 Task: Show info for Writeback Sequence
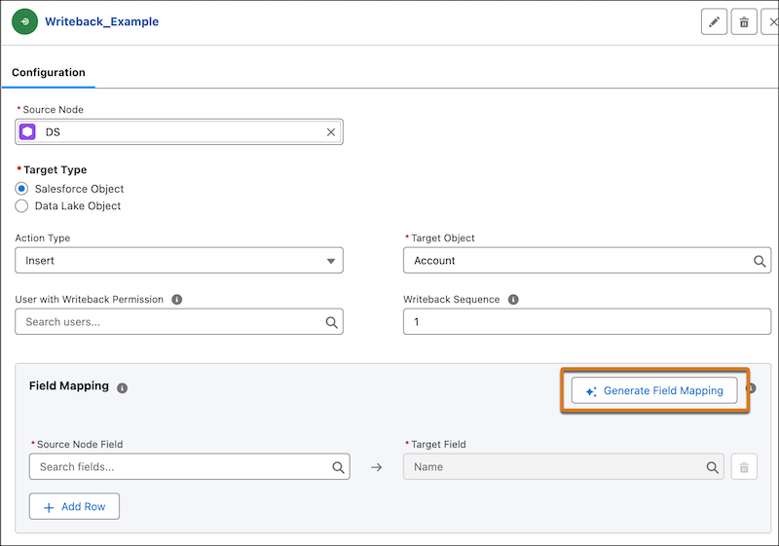coord(513,300)
